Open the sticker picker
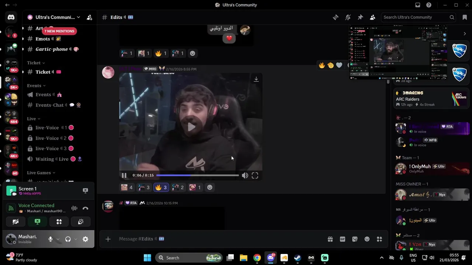 pos(355,239)
